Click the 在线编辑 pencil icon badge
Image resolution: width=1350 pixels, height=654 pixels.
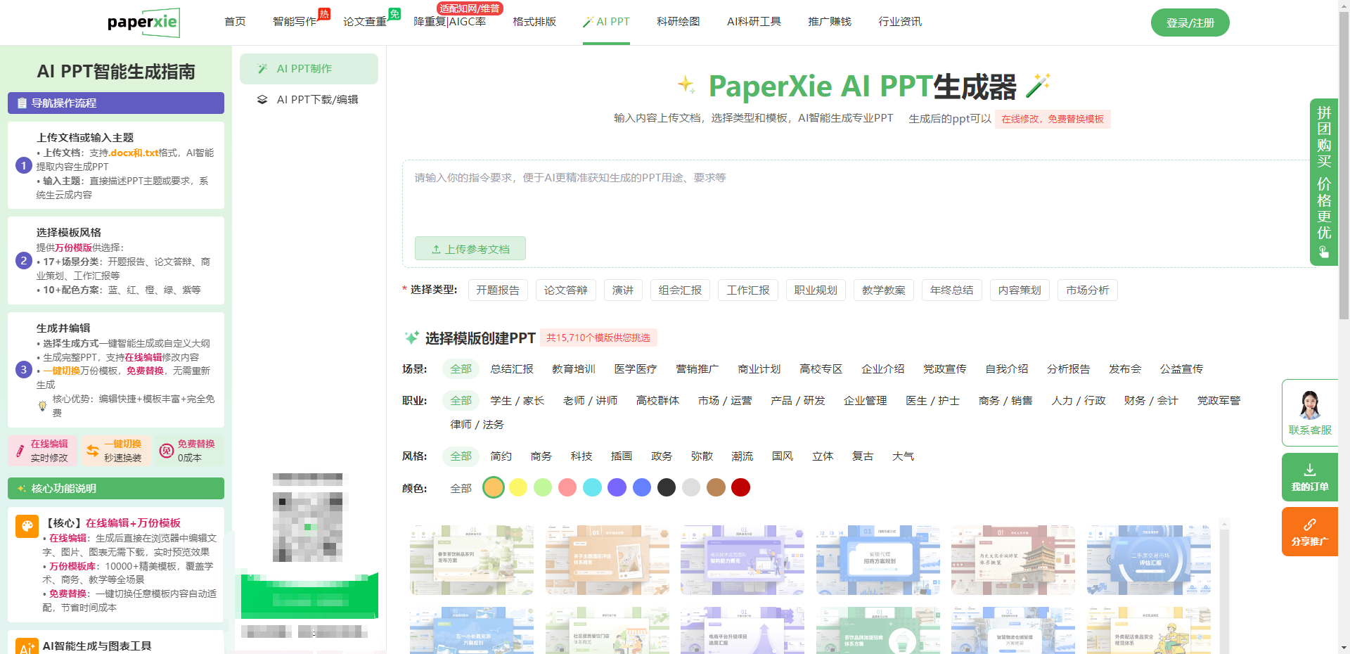pyautogui.click(x=19, y=451)
